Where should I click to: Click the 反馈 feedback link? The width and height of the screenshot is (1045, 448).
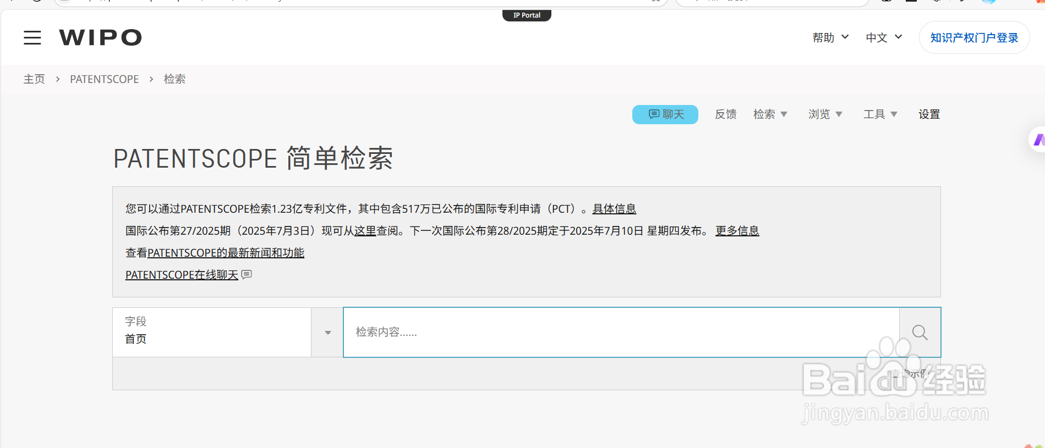pos(725,114)
